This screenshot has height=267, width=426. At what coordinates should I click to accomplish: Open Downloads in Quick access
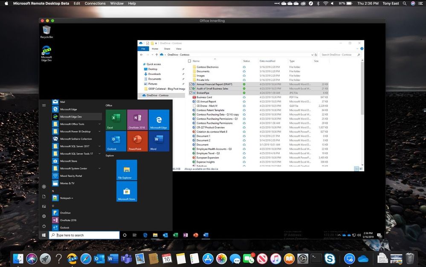(154, 74)
